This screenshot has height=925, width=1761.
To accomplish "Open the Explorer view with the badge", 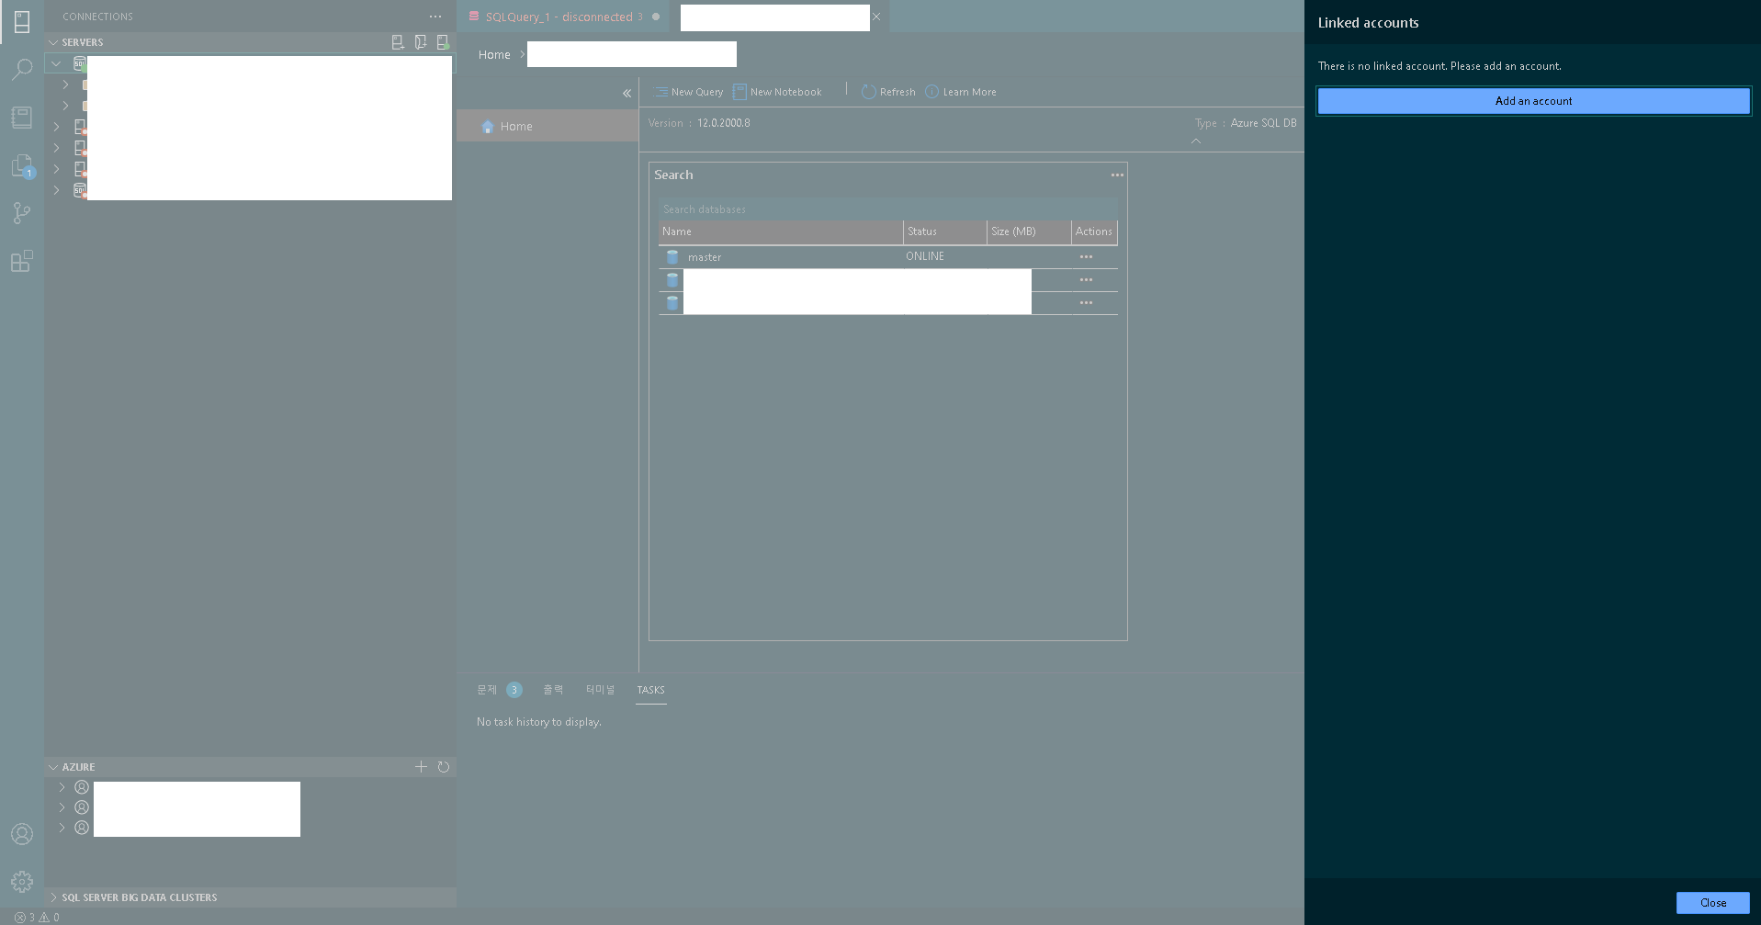I will tap(22, 165).
